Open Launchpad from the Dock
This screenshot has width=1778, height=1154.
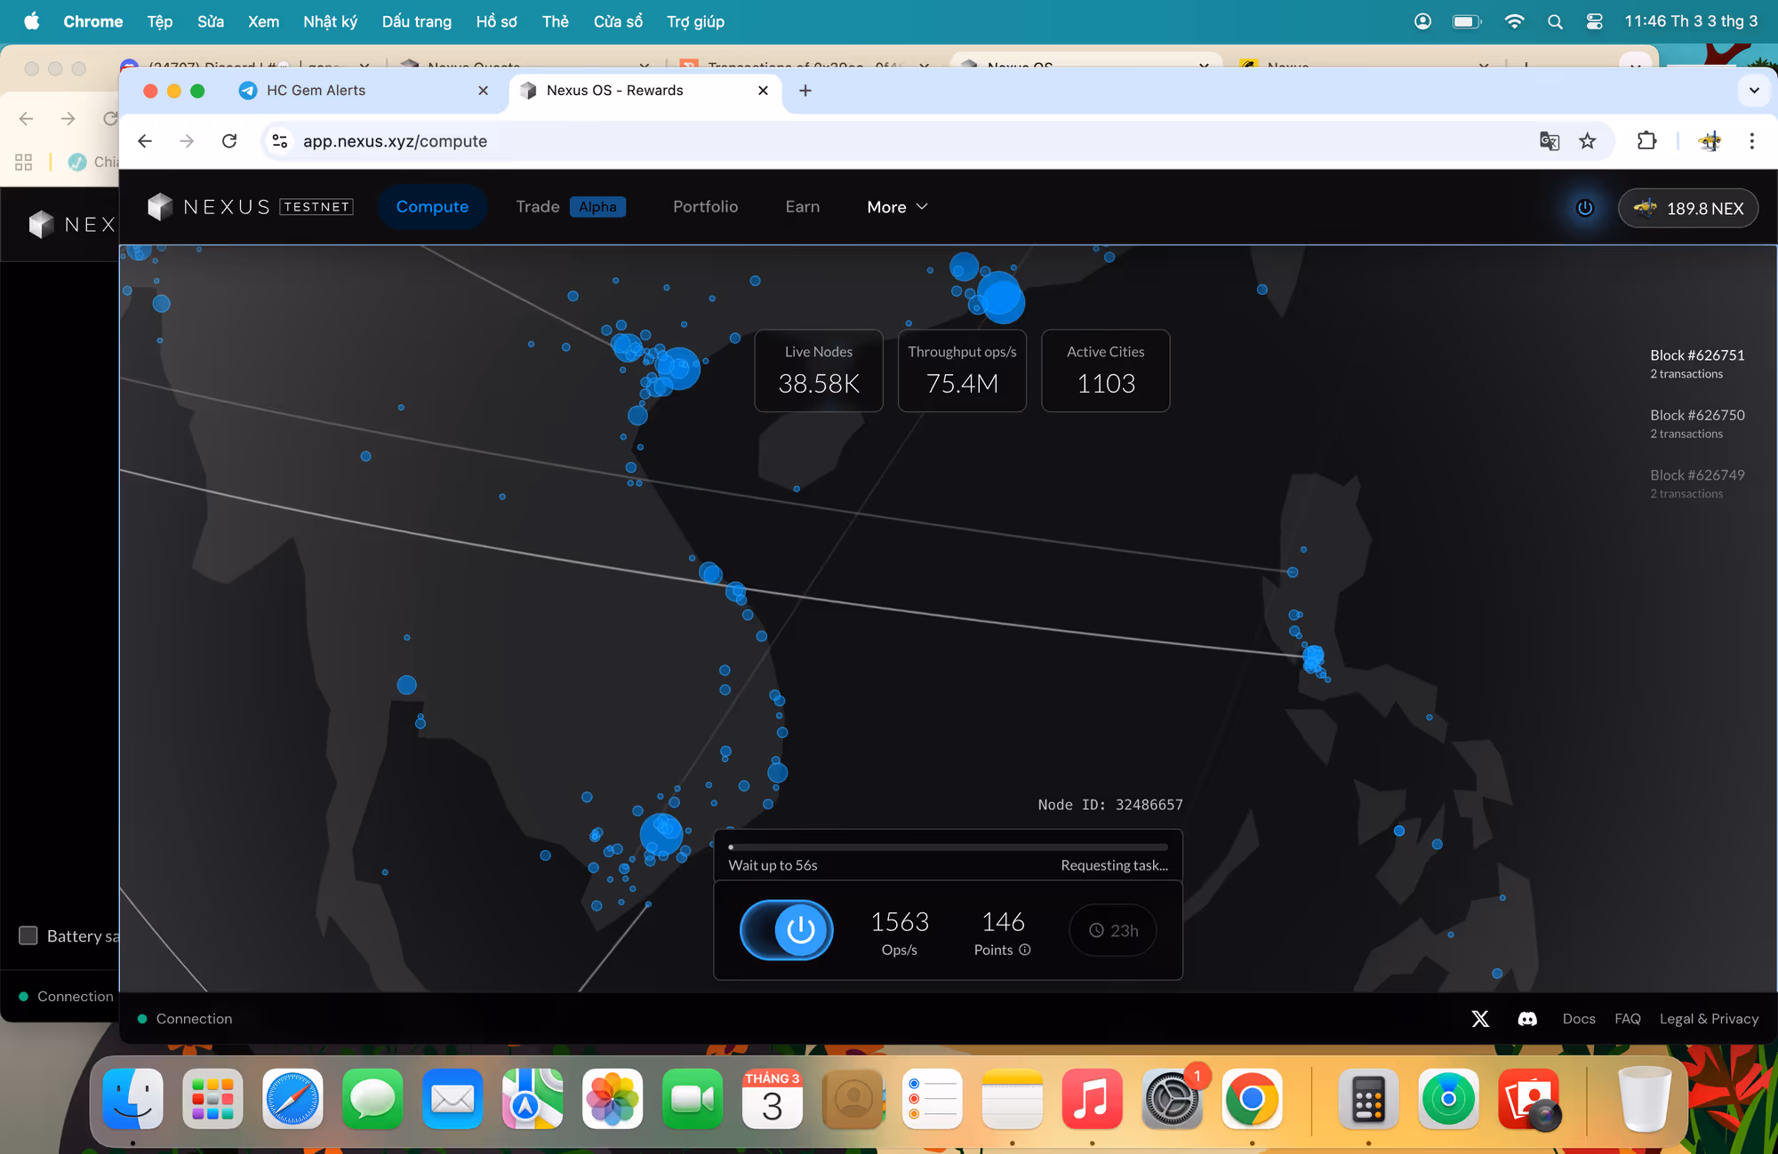pos(212,1100)
